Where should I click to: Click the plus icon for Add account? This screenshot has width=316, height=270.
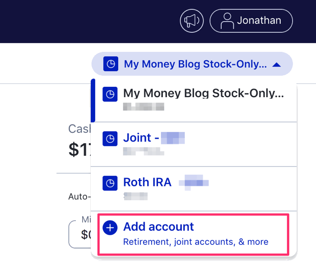110,228
